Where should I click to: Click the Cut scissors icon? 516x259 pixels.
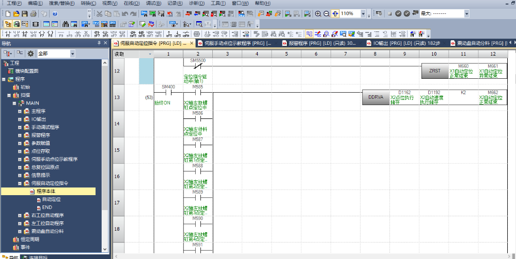coord(99,14)
